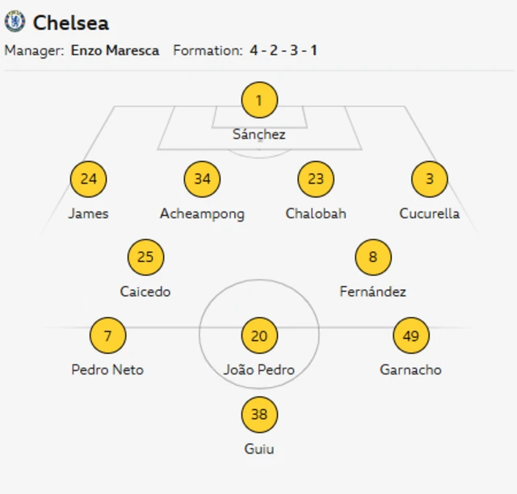Click Caicedo's number 25 circle
This screenshot has height=494, width=517.
coord(145,258)
